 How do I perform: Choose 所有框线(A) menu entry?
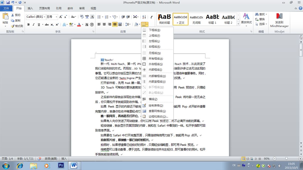[157, 58]
